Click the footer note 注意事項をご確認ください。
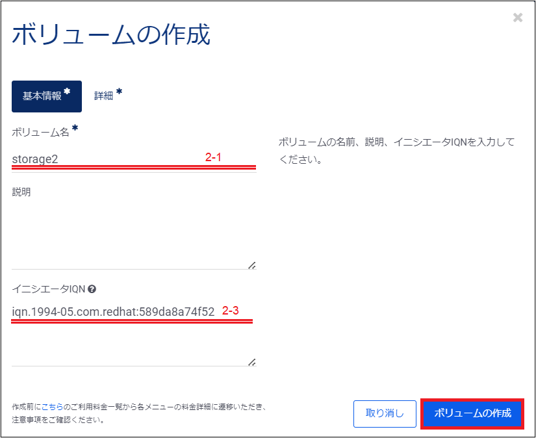This screenshot has width=536, height=438. (x=58, y=420)
